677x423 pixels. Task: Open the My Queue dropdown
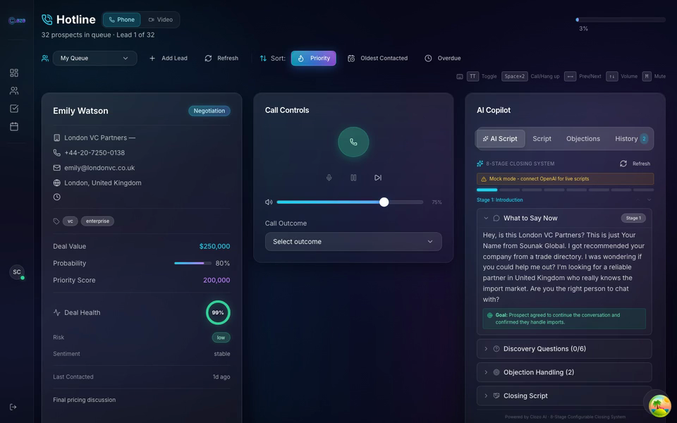pos(94,58)
